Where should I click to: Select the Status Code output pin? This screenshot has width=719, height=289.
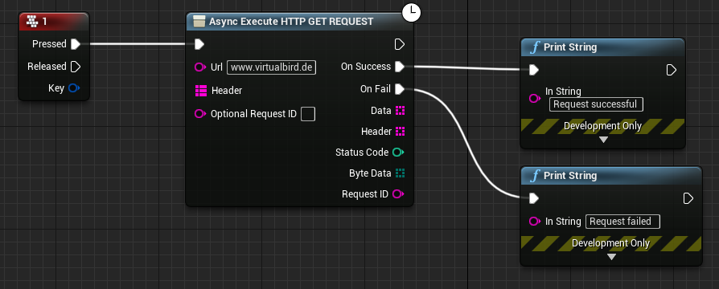(x=398, y=152)
